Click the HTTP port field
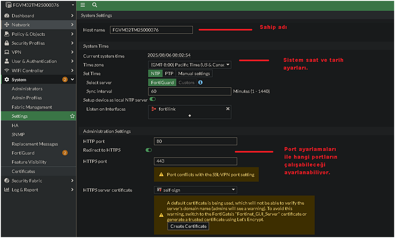 pyautogui.click(x=195, y=141)
